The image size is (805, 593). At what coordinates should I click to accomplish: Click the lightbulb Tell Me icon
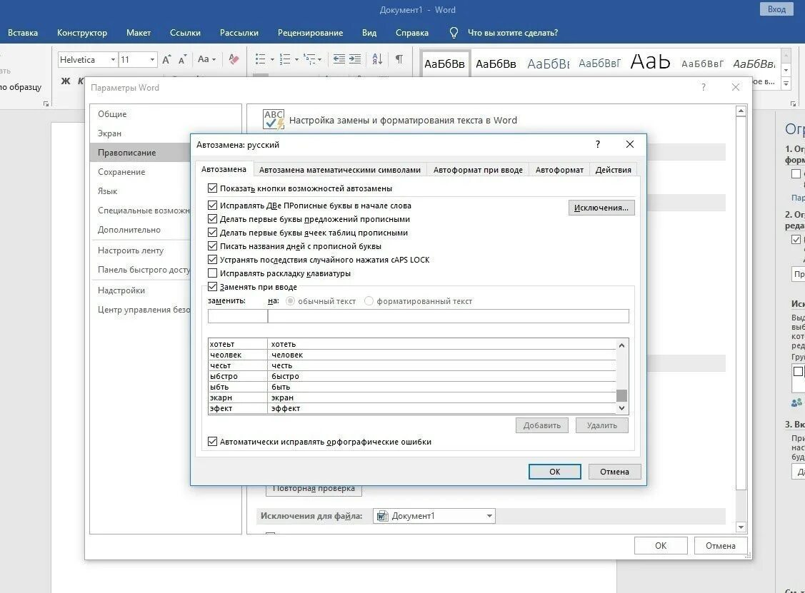pyautogui.click(x=454, y=33)
